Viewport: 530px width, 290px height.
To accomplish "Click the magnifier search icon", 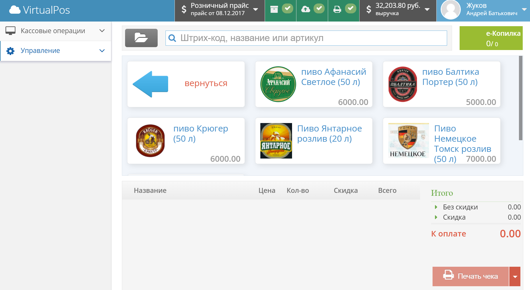I will 172,38.
